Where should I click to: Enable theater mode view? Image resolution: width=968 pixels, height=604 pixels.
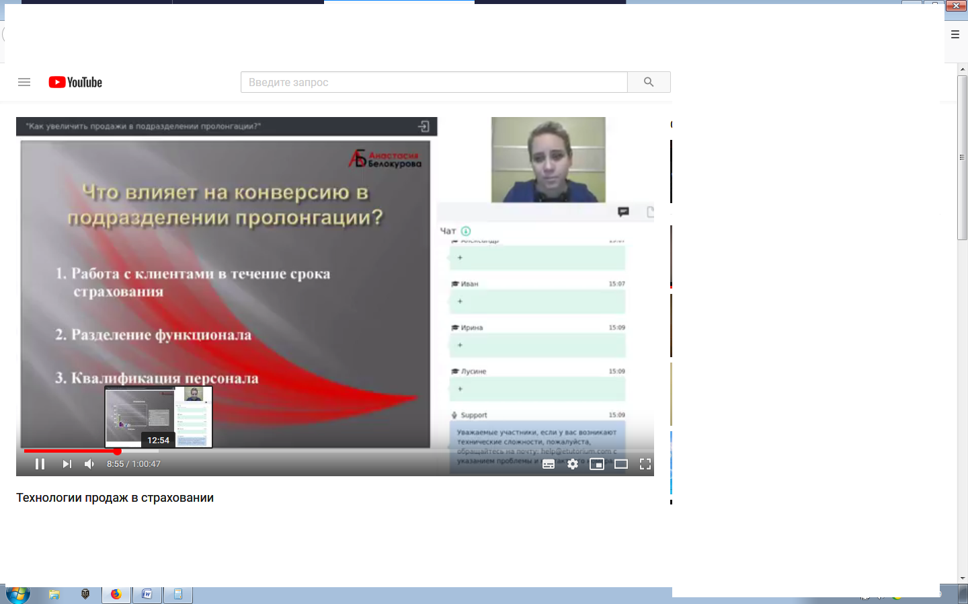(x=621, y=464)
